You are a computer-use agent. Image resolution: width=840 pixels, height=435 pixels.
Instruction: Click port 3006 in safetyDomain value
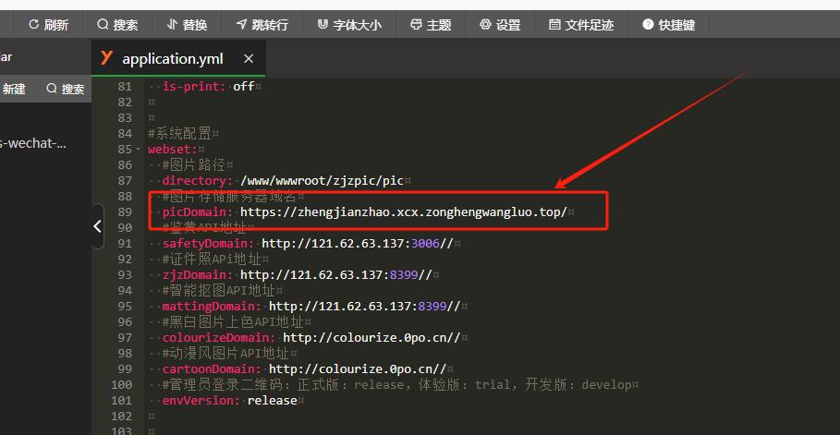[425, 243]
